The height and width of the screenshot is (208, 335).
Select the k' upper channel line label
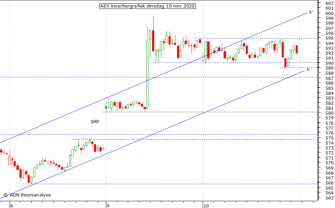click(x=311, y=12)
